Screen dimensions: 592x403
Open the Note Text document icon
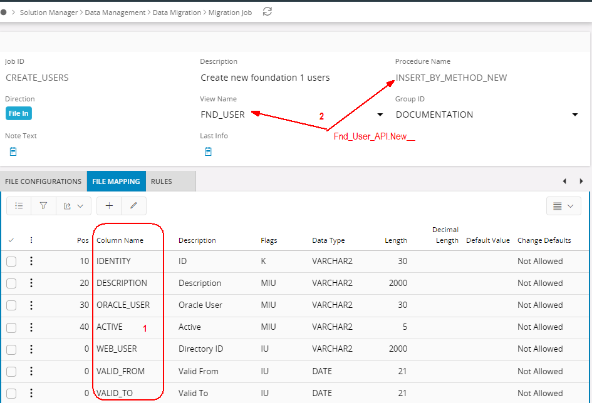13,151
